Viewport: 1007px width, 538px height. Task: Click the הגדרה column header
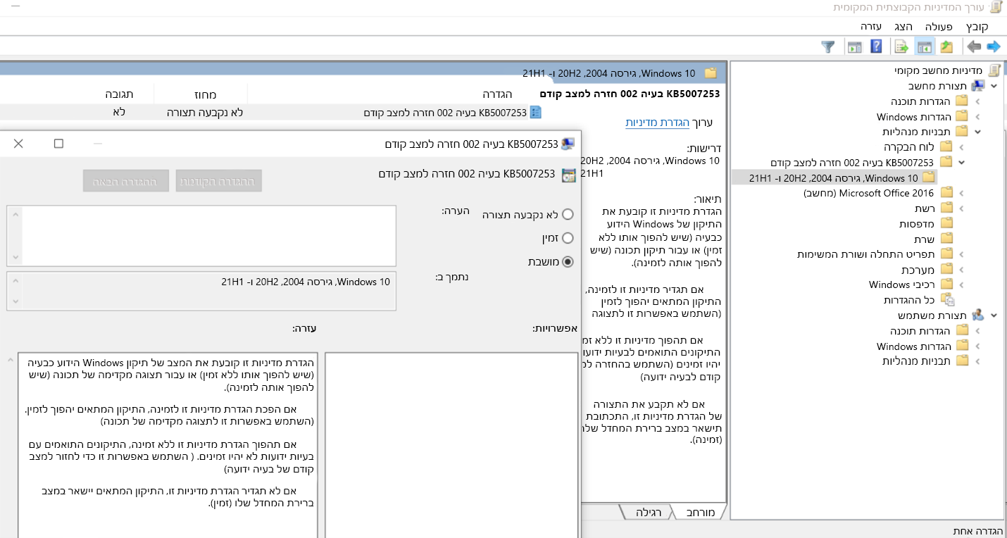pyautogui.click(x=497, y=94)
